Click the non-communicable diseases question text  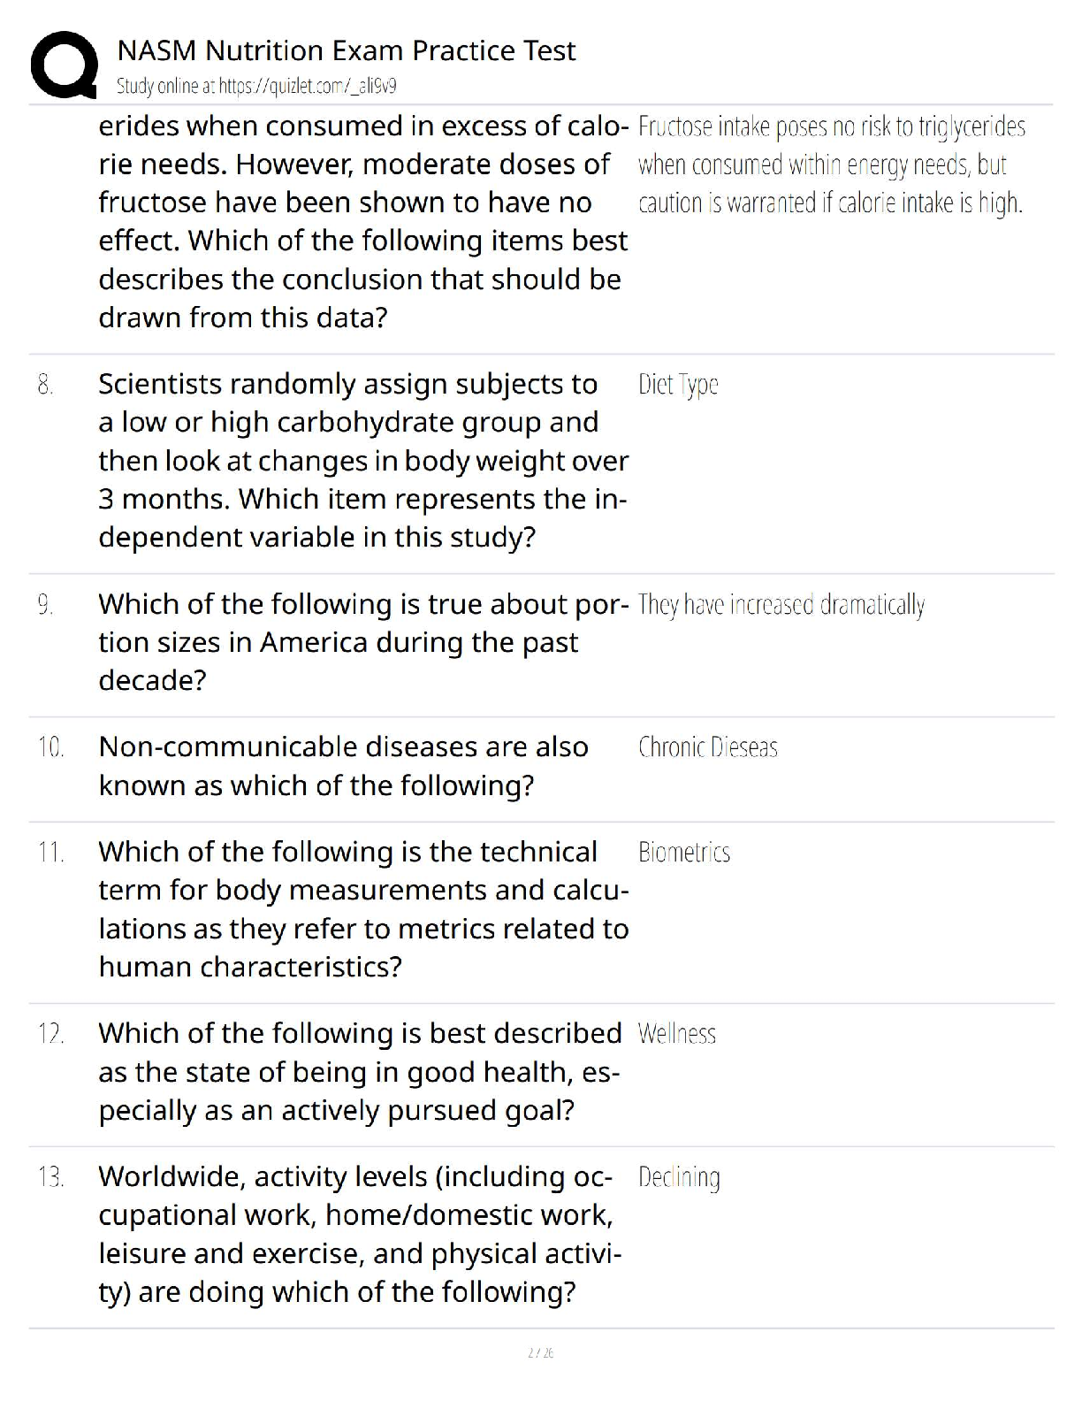[343, 766]
